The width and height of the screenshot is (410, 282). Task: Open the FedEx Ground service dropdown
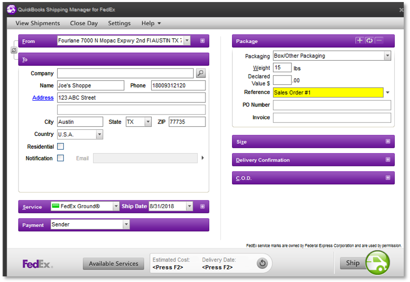click(x=116, y=206)
